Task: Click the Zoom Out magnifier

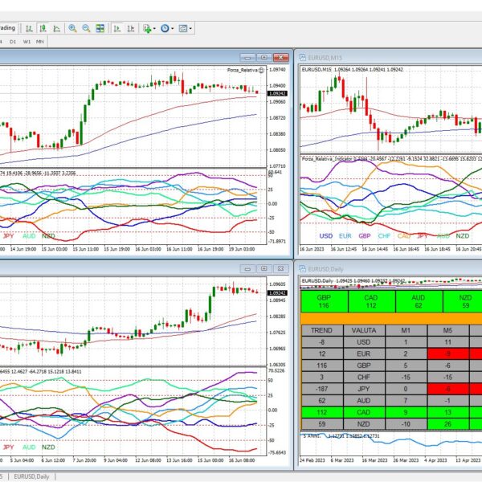Action: pyautogui.click(x=87, y=29)
